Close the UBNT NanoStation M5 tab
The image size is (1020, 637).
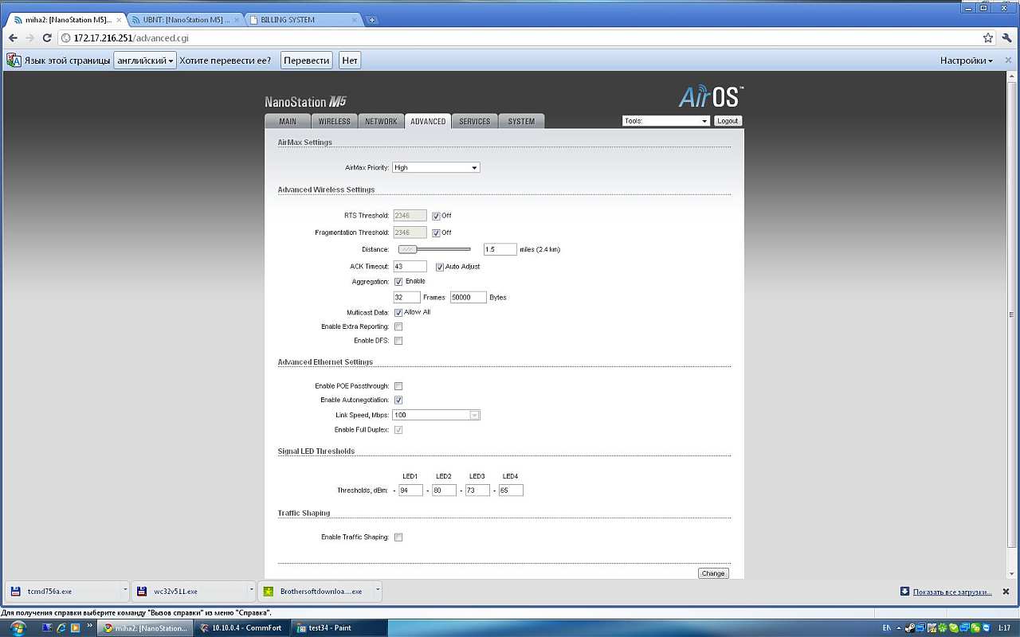pyautogui.click(x=236, y=20)
